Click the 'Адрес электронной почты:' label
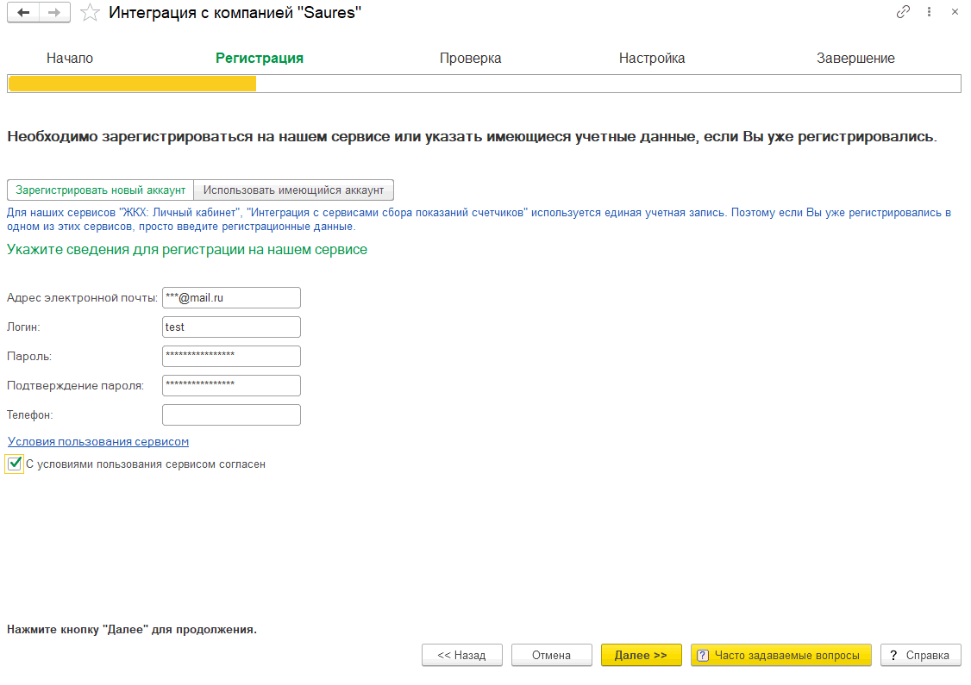The width and height of the screenshot is (971, 685). (83, 297)
